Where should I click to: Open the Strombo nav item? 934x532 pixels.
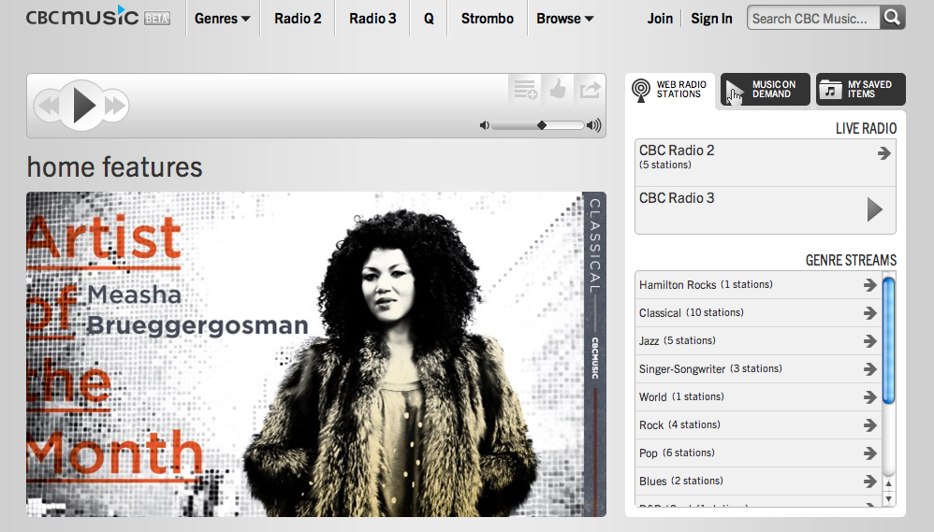(488, 19)
